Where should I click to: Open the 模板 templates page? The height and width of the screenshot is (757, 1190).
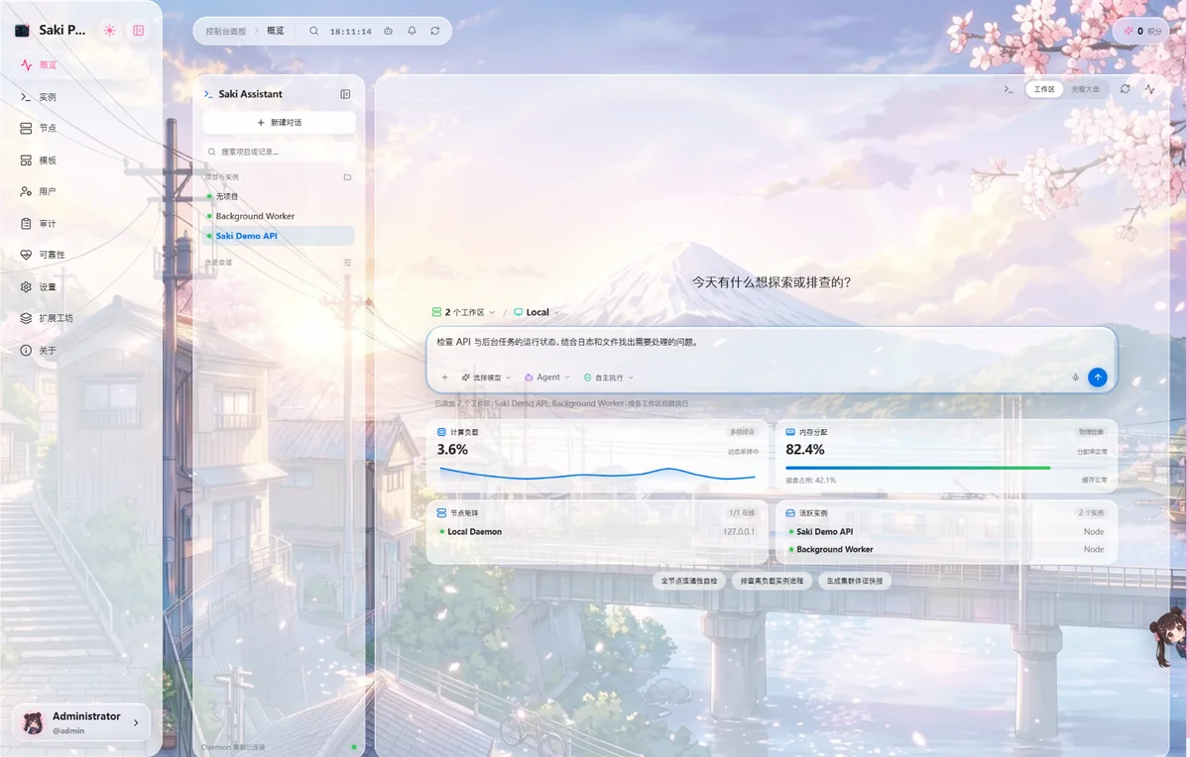point(81,161)
